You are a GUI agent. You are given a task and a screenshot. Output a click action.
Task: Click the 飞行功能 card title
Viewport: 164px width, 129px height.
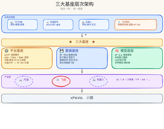tap(18, 22)
